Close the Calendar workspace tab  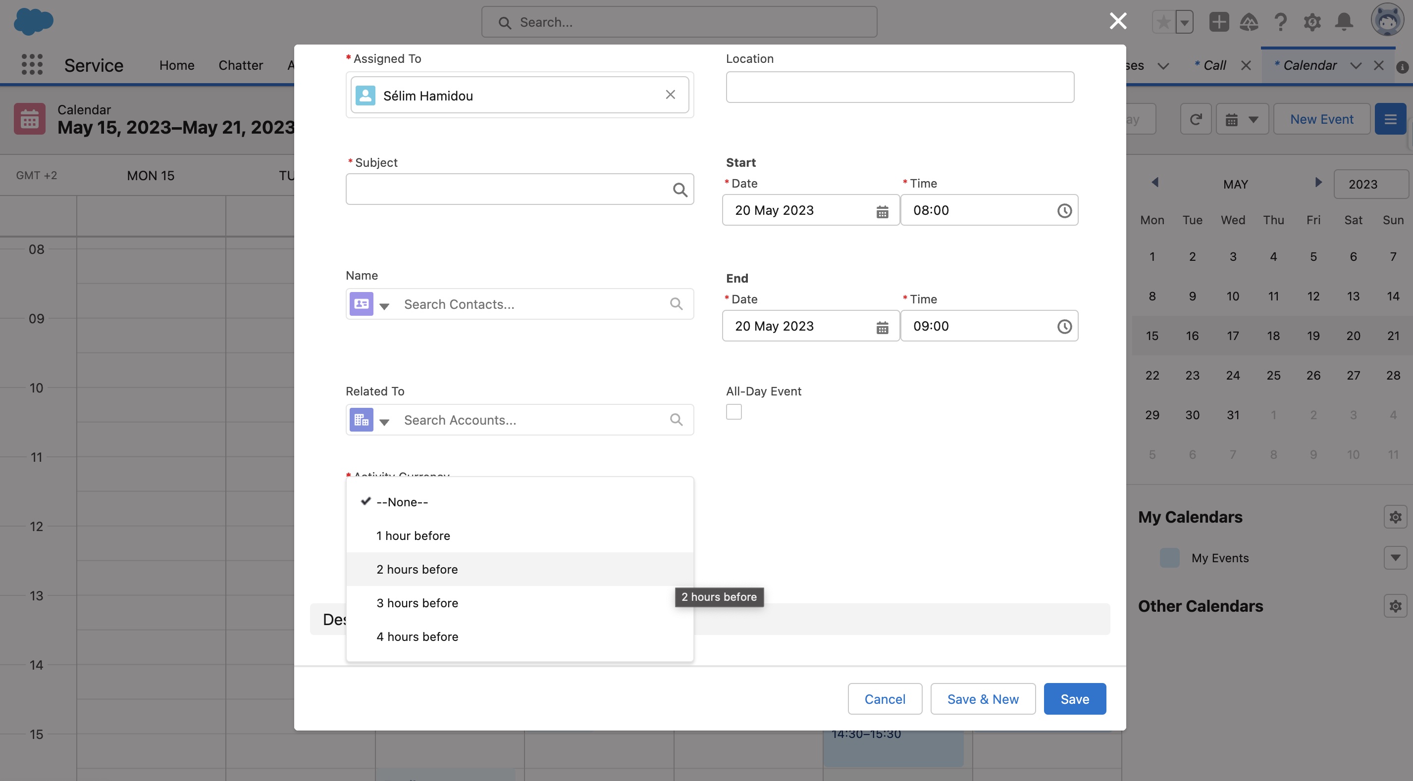tap(1378, 65)
